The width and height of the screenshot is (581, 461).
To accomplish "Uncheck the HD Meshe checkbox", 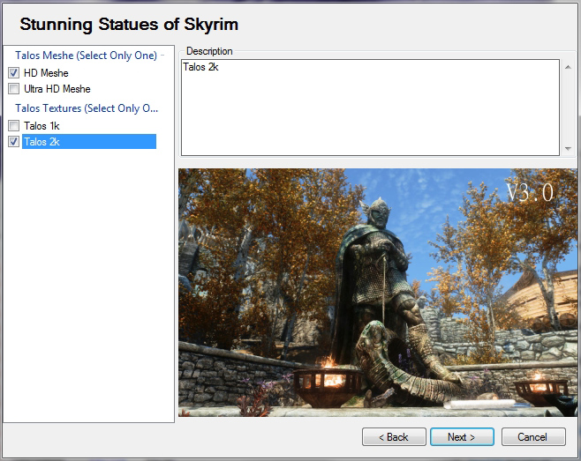I will [x=14, y=73].
